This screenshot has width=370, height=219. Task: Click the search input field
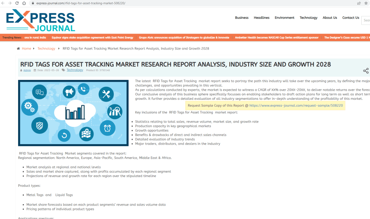(x=366, y=21)
